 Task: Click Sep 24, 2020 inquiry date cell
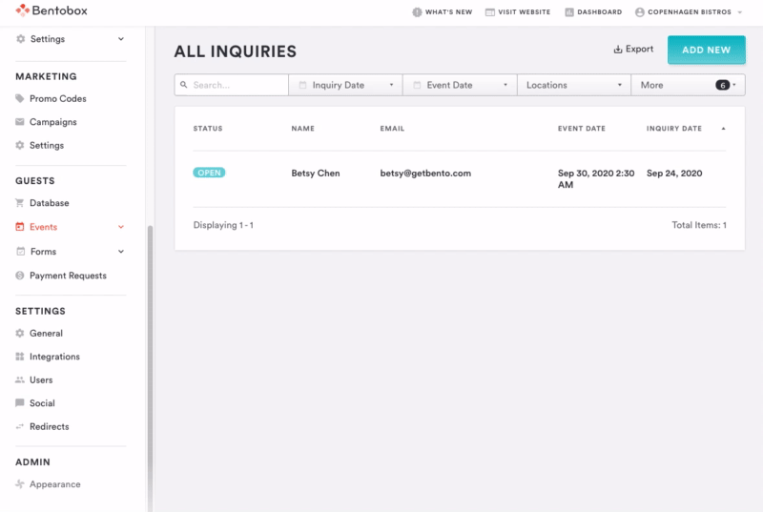click(x=674, y=174)
